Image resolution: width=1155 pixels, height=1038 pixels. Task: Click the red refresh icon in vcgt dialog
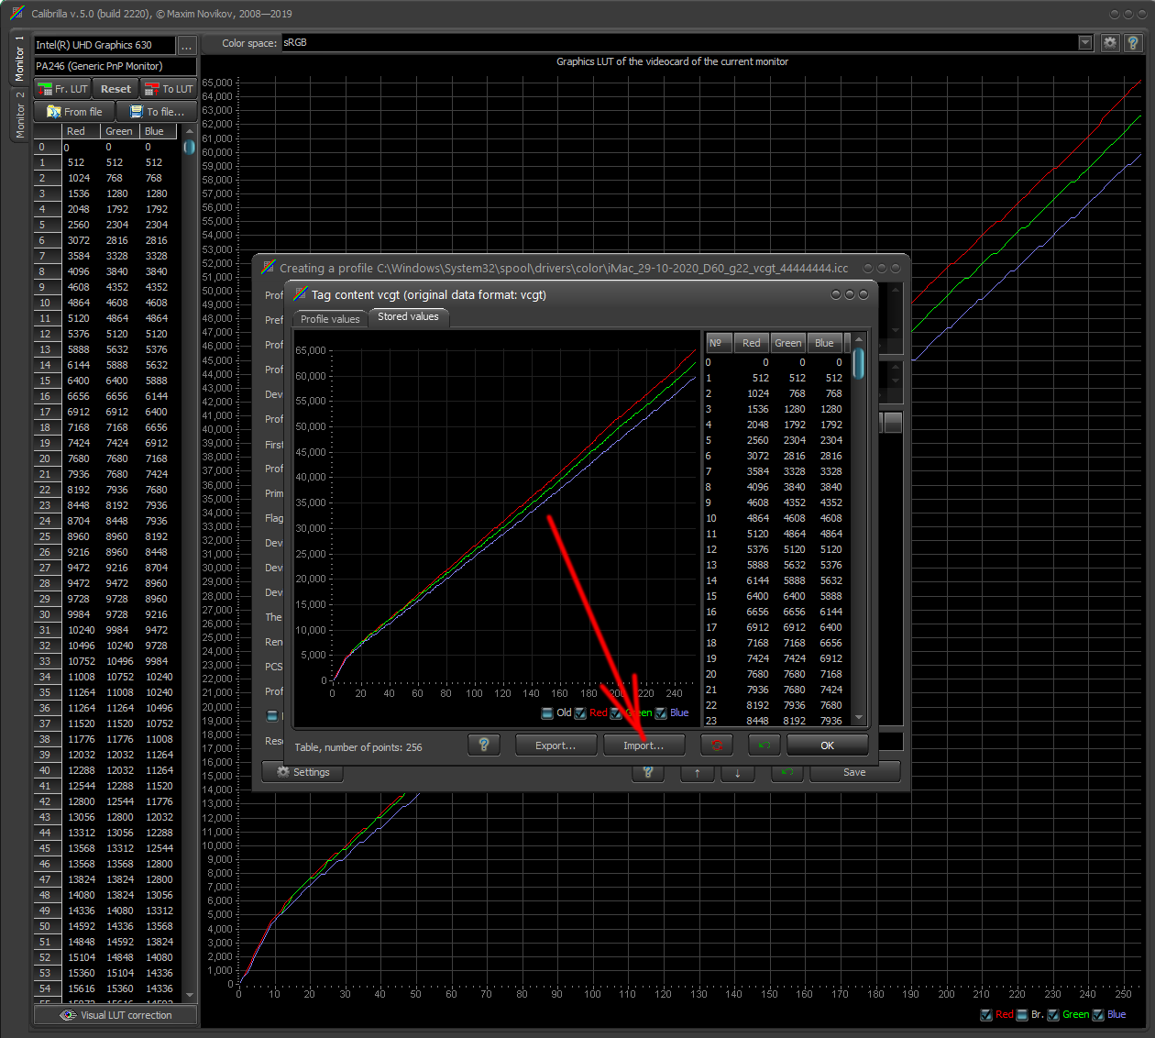(717, 745)
